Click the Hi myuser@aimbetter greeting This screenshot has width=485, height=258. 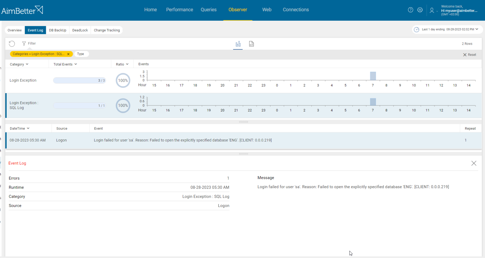tap(459, 11)
